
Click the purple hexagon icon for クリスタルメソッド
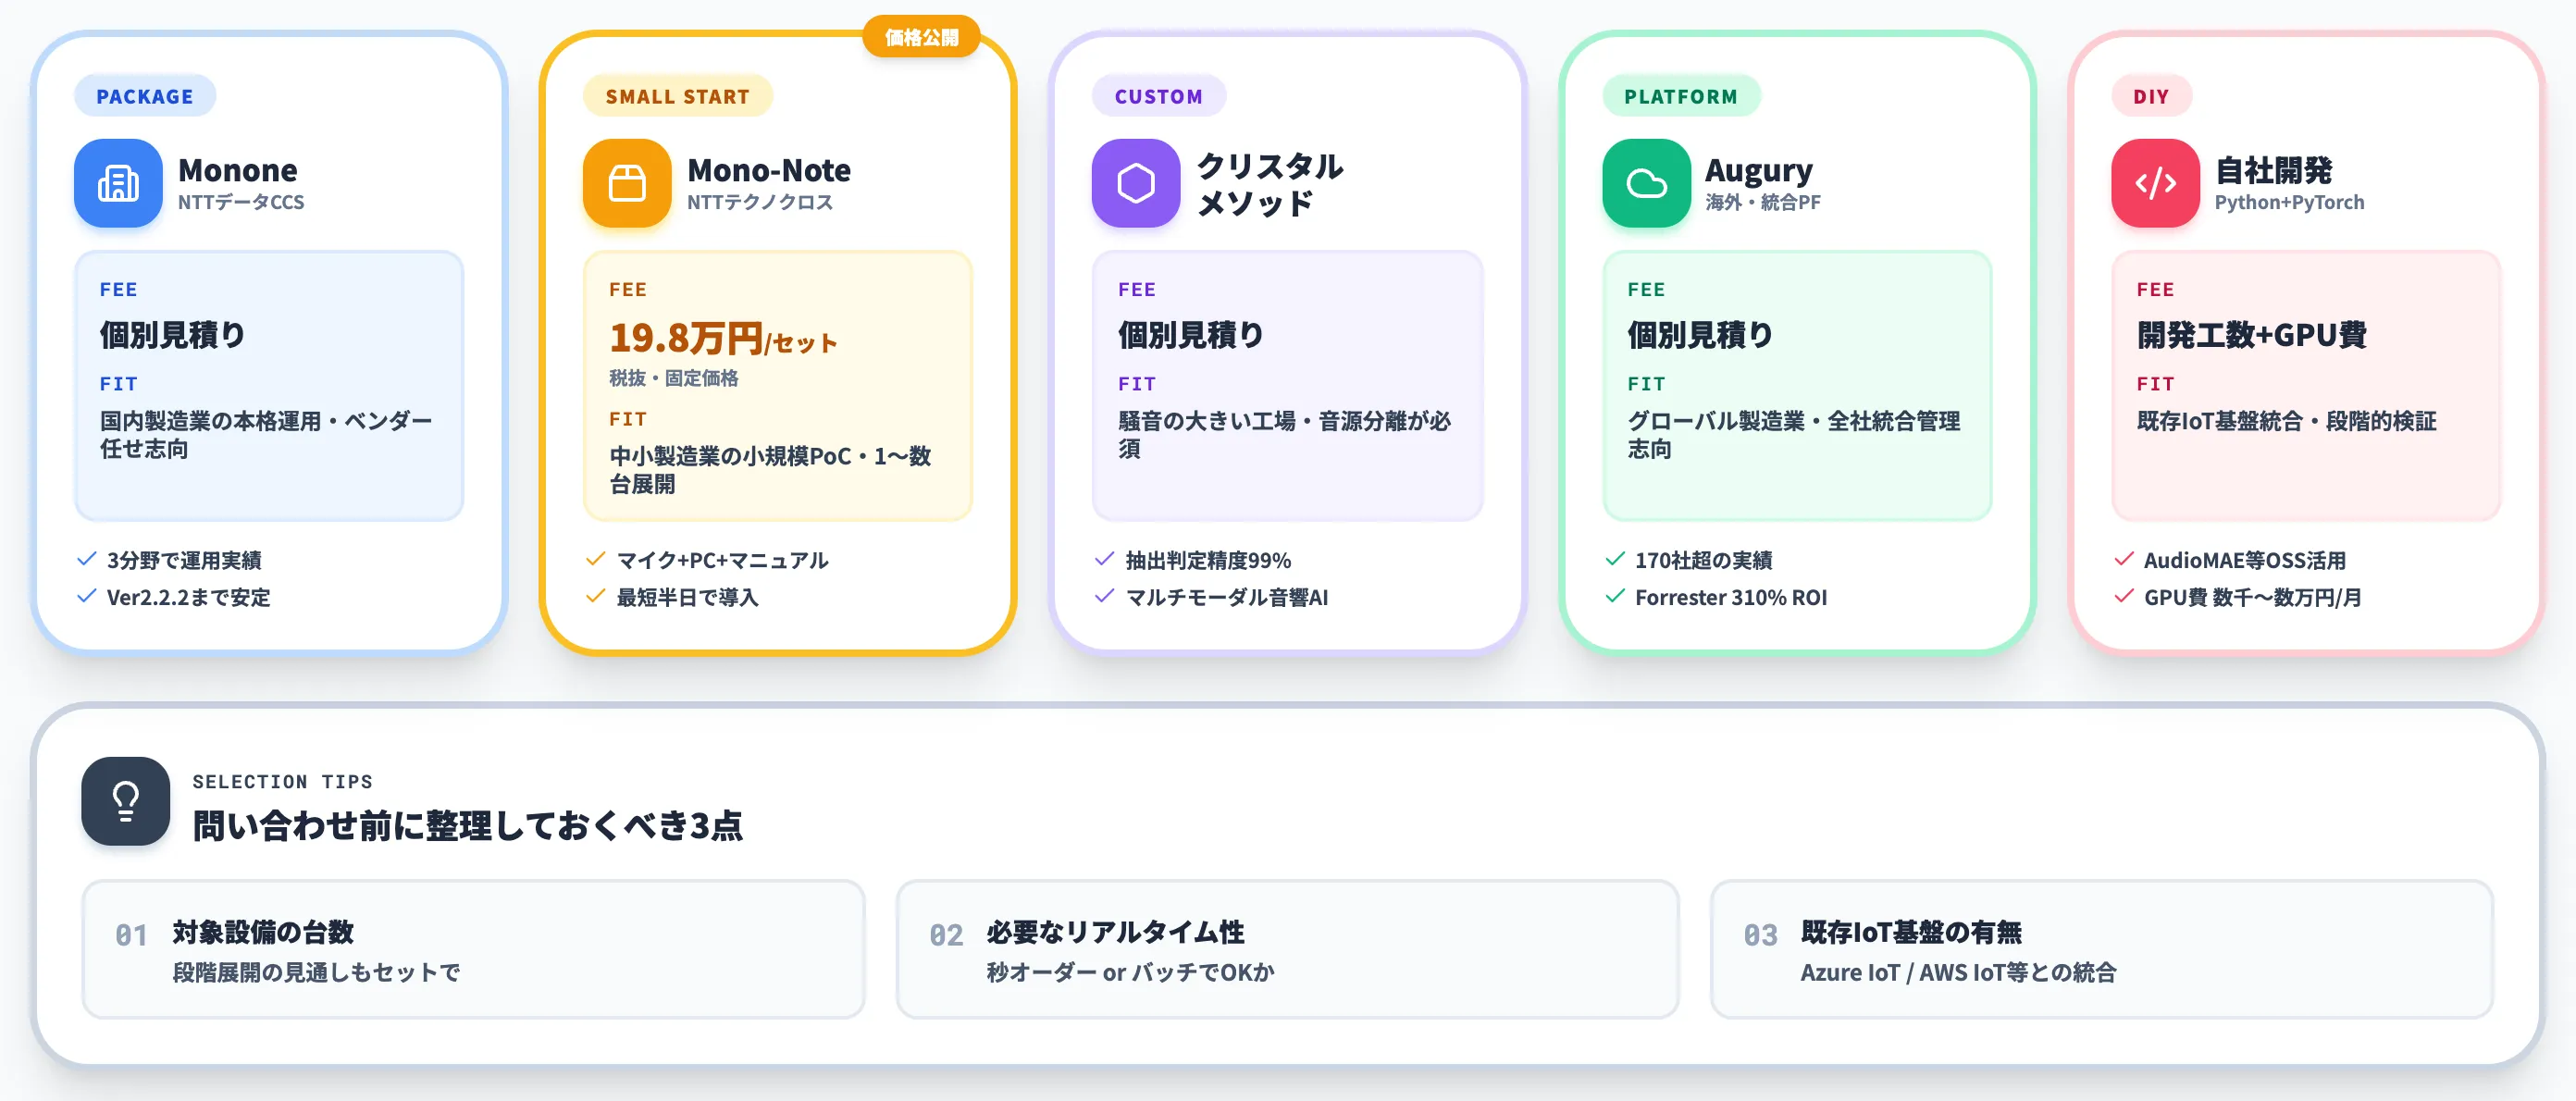[1136, 183]
